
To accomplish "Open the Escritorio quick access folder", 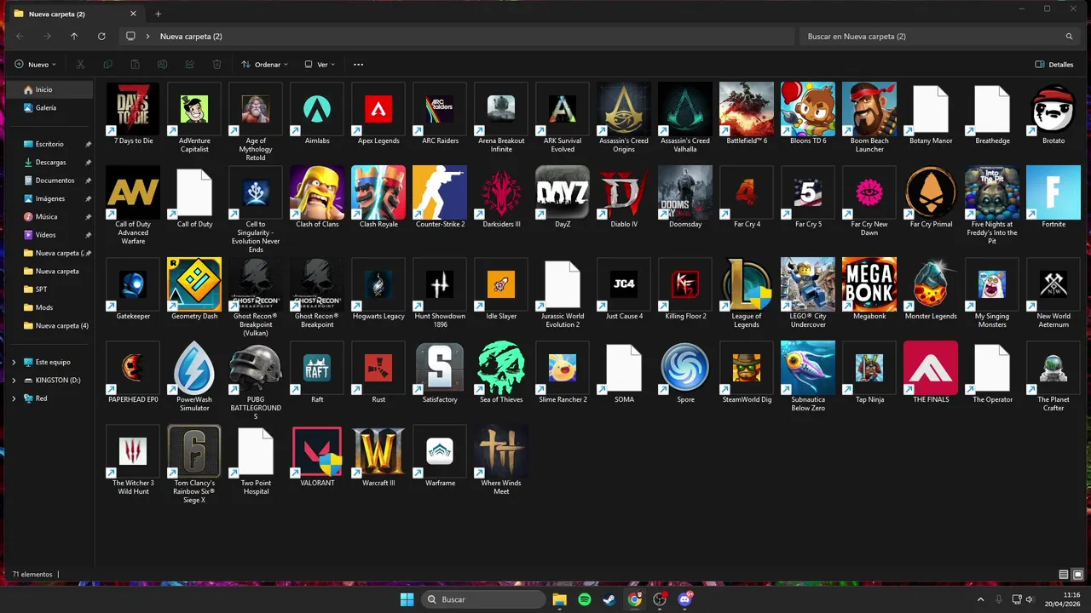I will pos(50,144).
